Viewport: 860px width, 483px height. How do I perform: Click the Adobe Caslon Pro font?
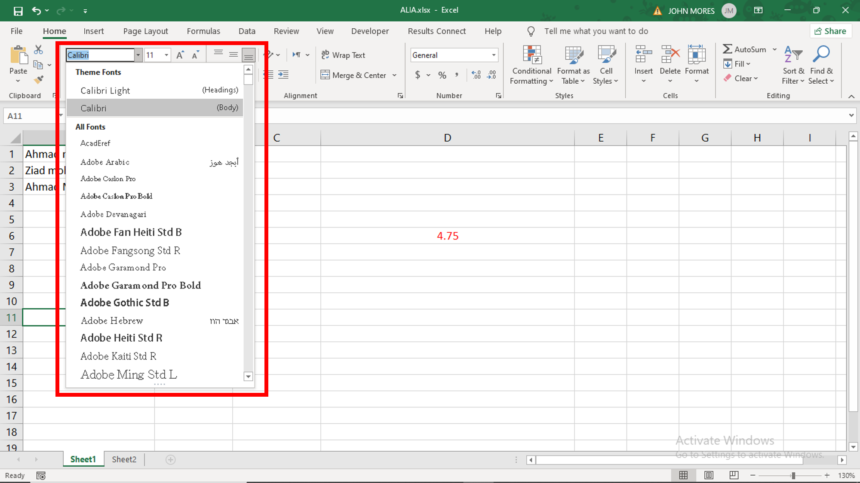pyautogui.click(x=108, y=178)
